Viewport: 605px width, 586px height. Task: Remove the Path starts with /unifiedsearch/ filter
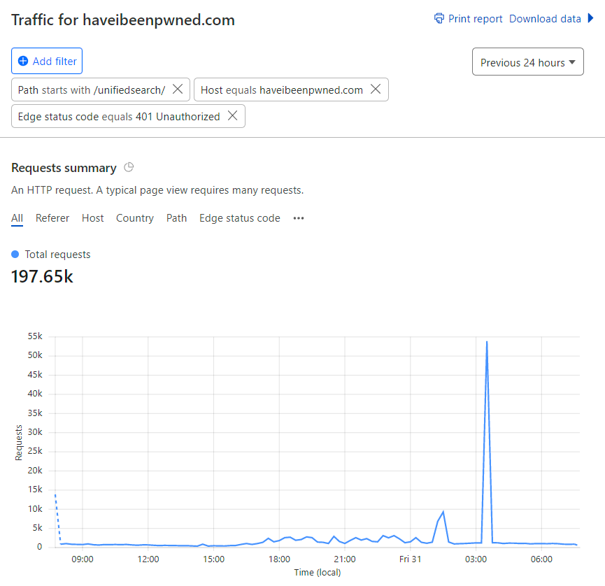point(178,89)
